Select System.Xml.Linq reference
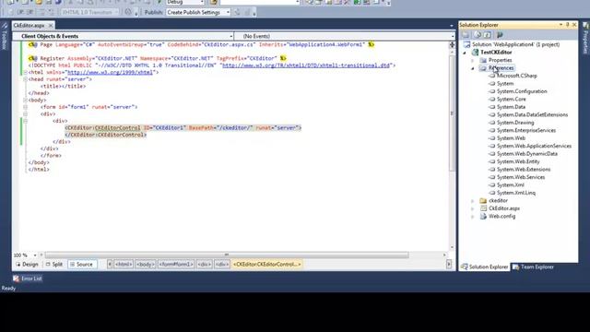590x332 pixels. (x=516, y=193)
